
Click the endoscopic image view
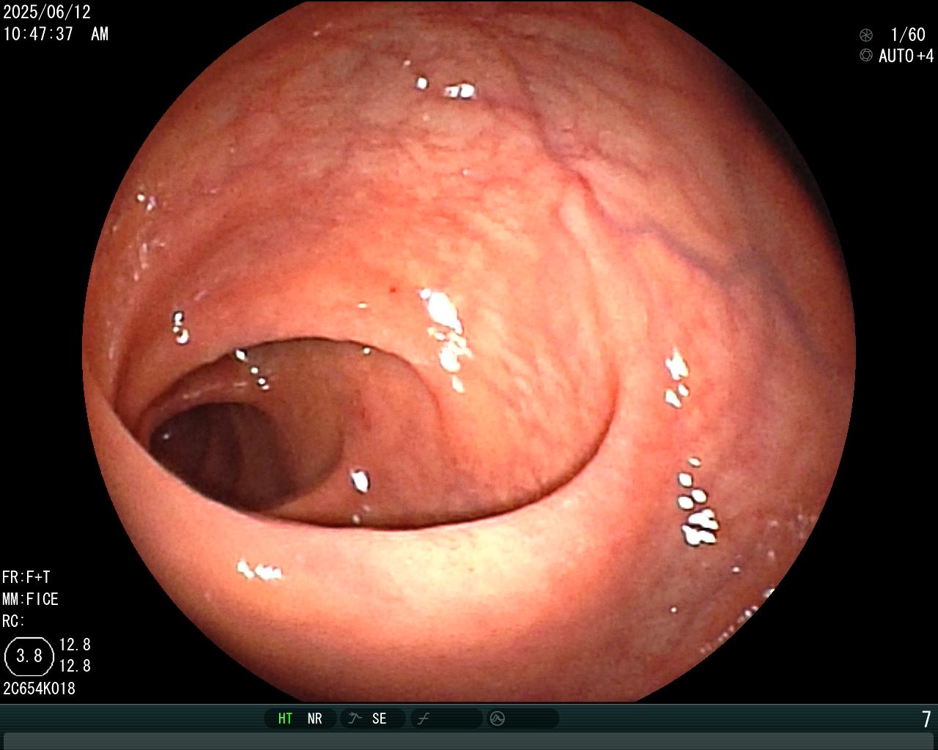pos(469,352)
